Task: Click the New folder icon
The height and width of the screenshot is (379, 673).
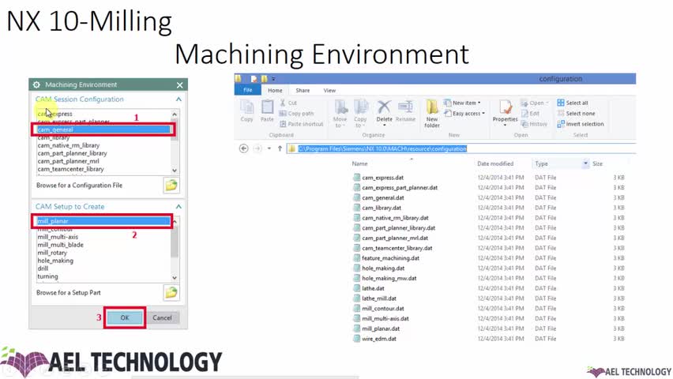Action: tap(432, 114)
